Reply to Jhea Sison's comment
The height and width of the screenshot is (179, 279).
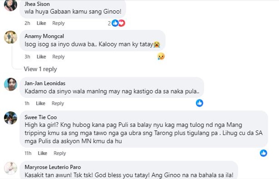click(58, 23)
